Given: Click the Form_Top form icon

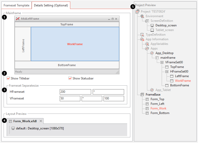Looking at the screenshot, I should 147,99.
